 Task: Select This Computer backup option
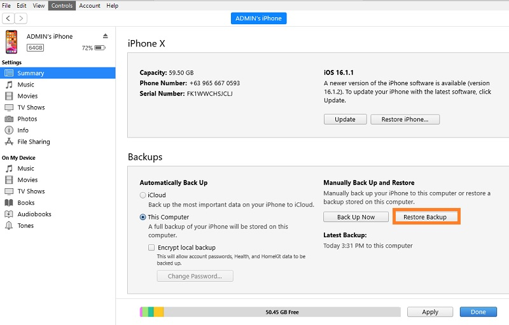pyautogui.click(x=143, y=217)
